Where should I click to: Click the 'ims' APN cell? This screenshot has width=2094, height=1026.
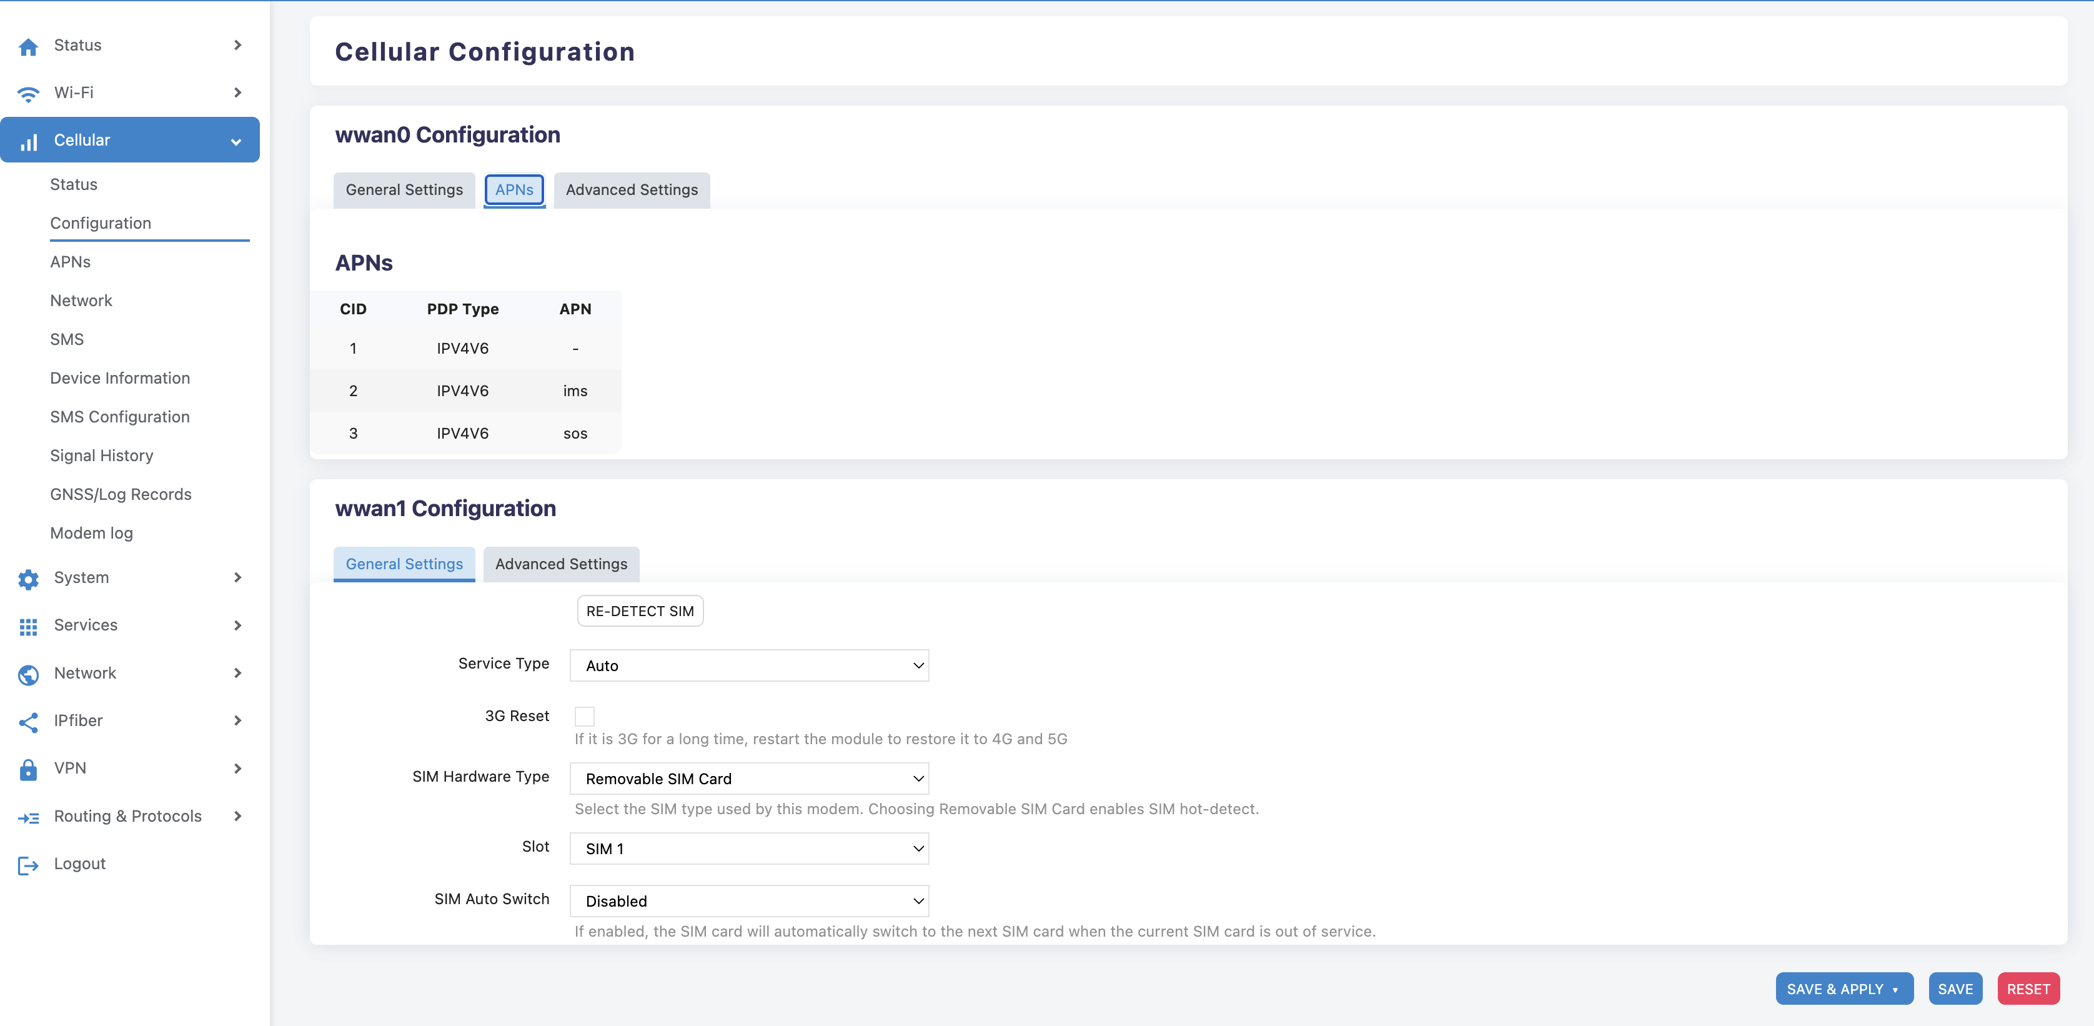pos(575,391)
